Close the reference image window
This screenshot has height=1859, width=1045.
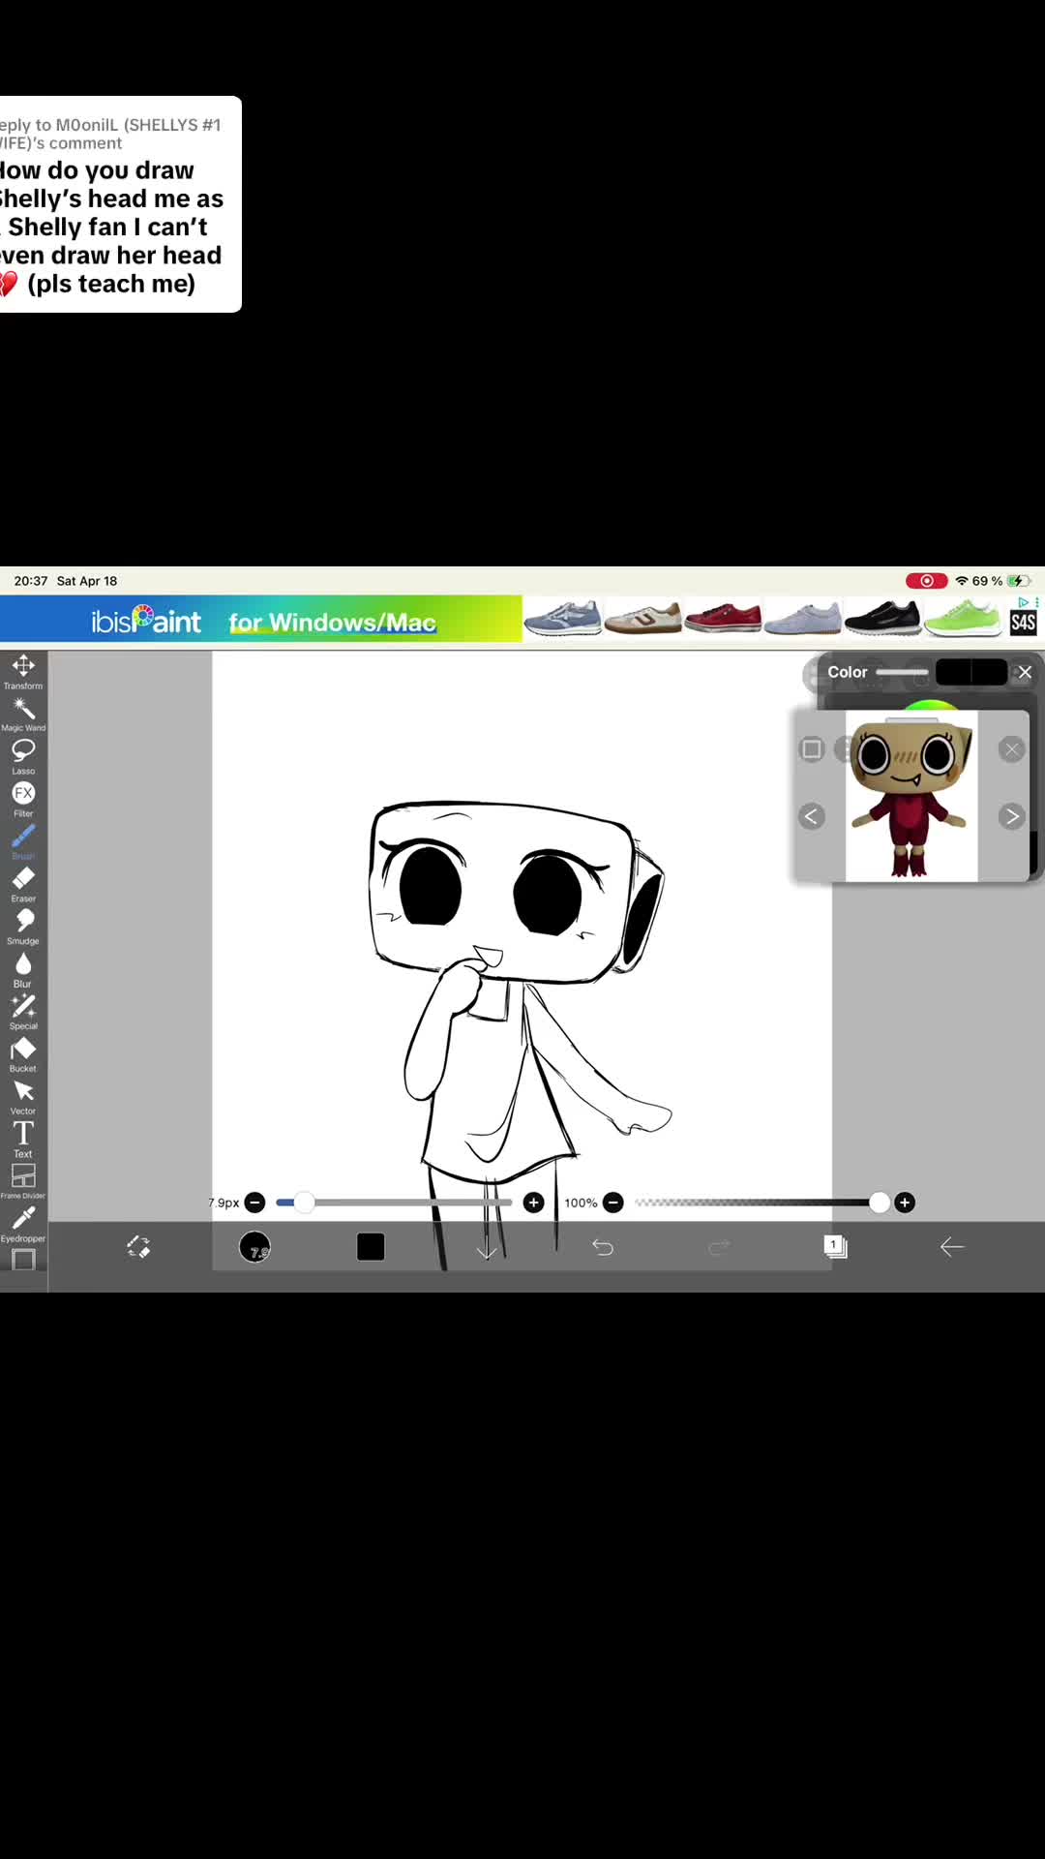pos(1011,749)
